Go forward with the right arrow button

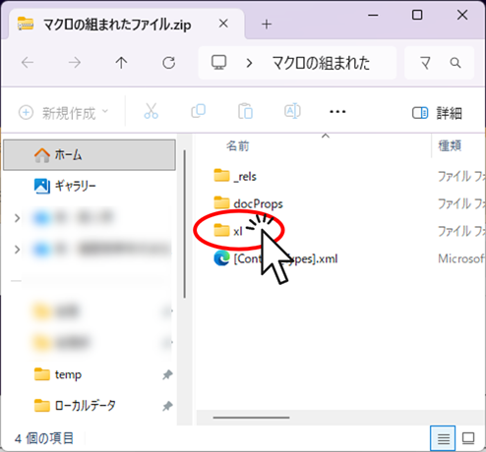[x=75, y=62]
